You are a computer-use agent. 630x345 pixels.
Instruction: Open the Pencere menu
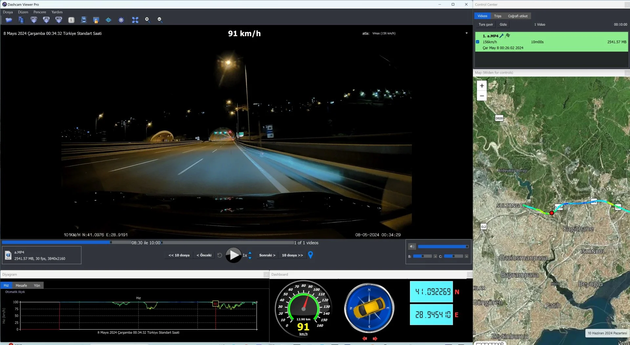pyautogui.click(x=40, y=12)
